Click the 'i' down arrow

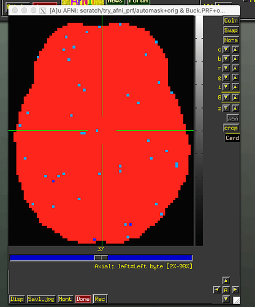click(x=226, y=87)
